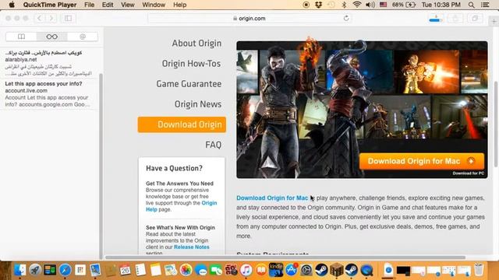Viewport: 499px width, 280px height.
Task: Open the battery status showing 68%
Action: [404, 5]
